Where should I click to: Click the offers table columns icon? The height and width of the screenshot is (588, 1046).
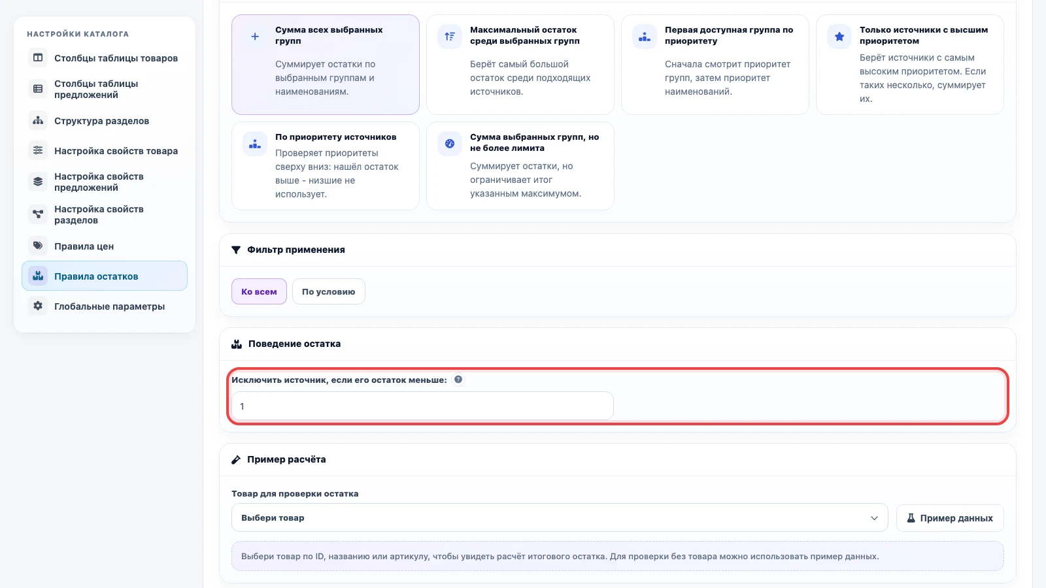point(38,89)
